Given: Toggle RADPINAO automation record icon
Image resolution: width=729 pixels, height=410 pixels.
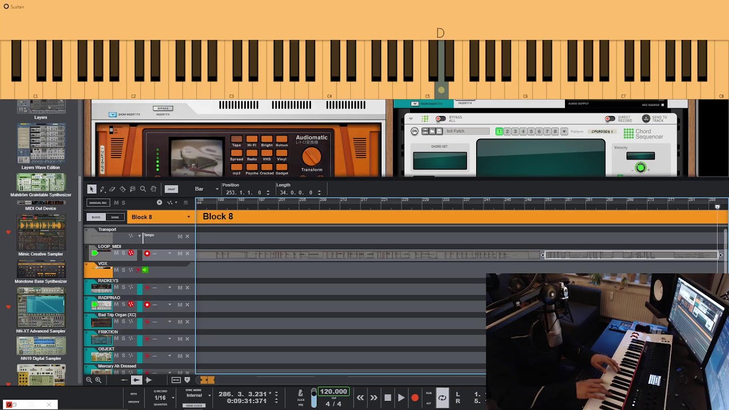Looking at the screenshot, I should pos(130,304).
